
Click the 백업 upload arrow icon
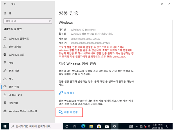pyautogui.click(x=5, y=63)
